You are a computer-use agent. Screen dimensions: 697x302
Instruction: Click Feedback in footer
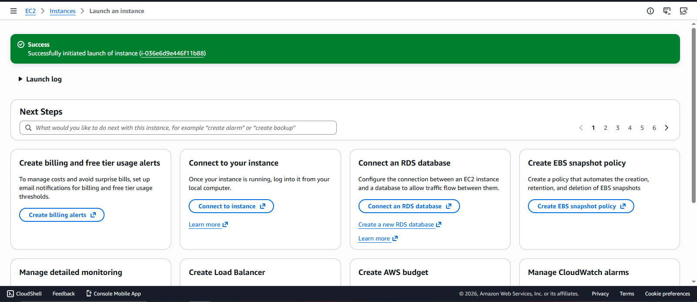click(x=64, y=294)
